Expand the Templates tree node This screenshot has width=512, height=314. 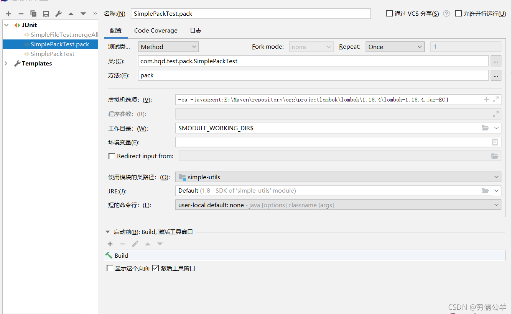point(6,64)
